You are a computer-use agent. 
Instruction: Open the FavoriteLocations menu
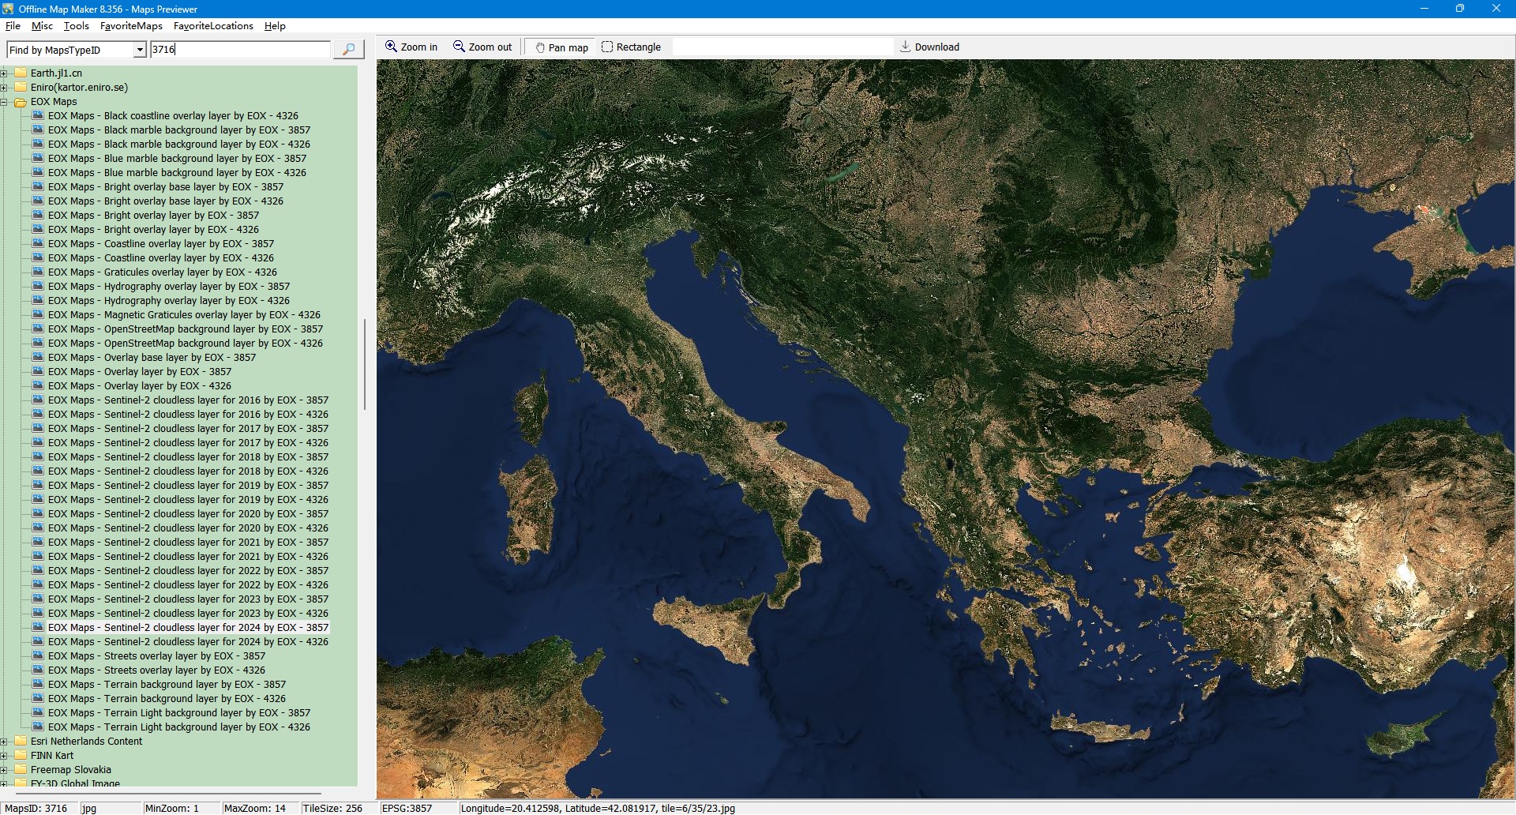[x=213, y=26]
